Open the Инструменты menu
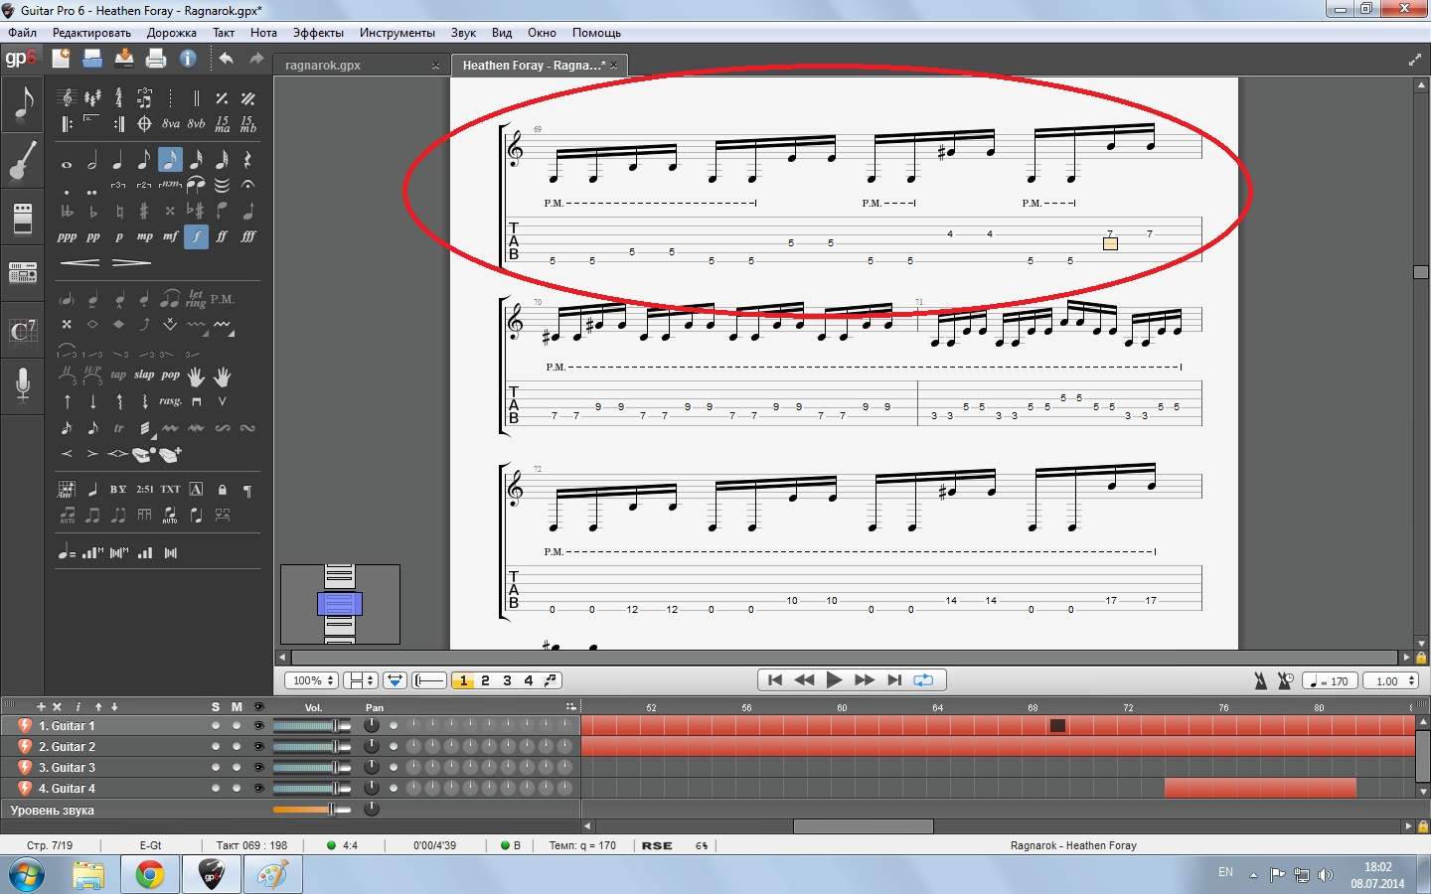1431x894 pixels. (x=397, y=33)
